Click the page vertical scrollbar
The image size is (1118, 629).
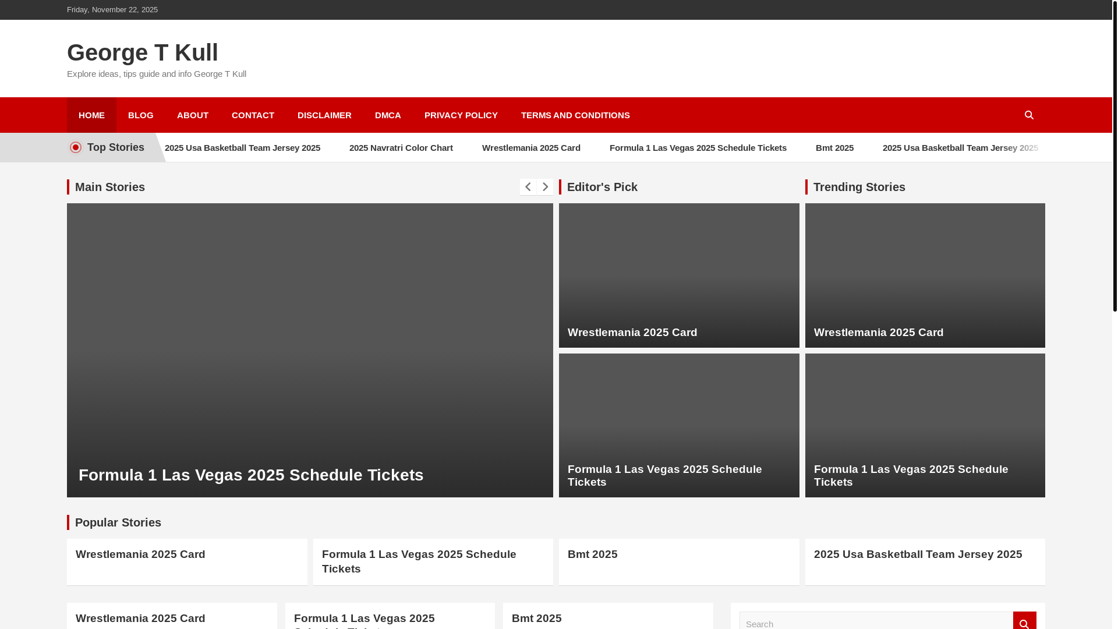tap(1115, 156)
